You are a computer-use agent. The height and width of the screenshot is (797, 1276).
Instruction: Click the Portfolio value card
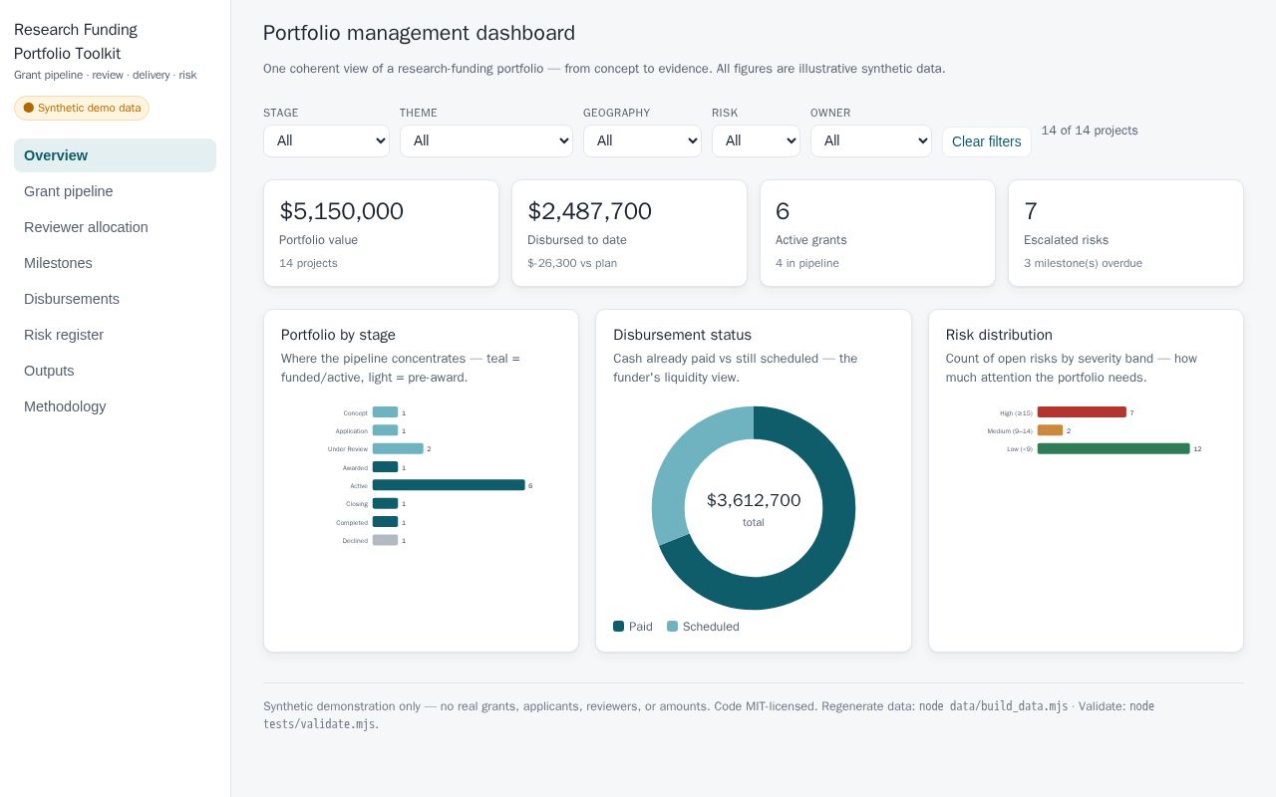381,233
